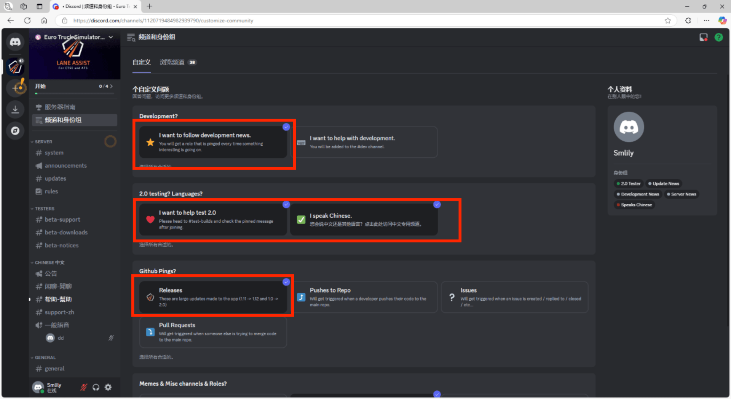
Task: Open 频道和身份组 in the sidebar
Action: pyautogui.click(x=75, y=120)
